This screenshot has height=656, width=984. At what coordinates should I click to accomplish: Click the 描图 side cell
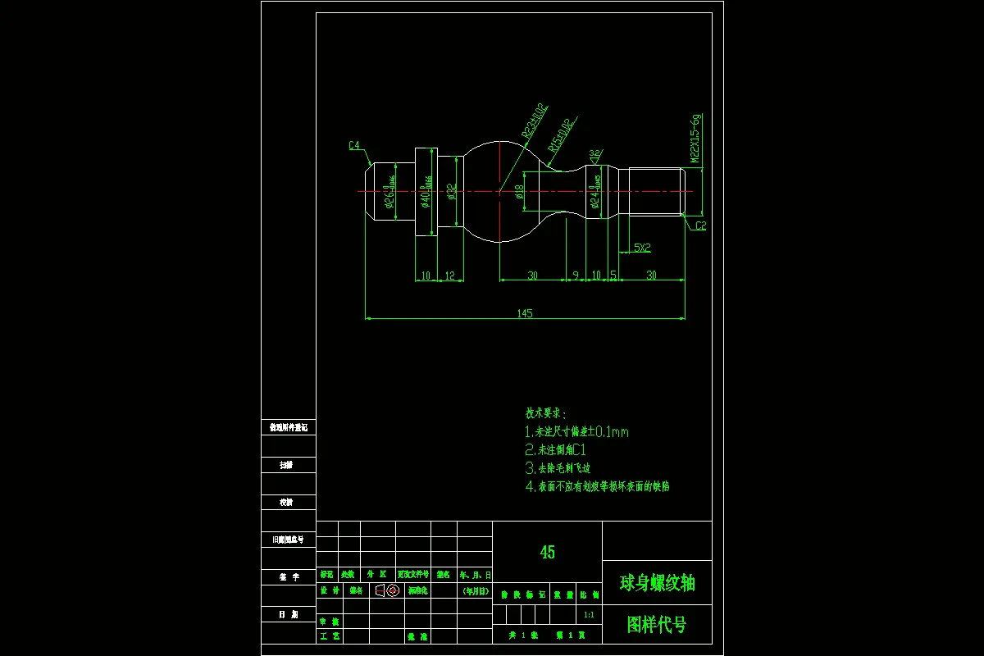click(x=289, y=465)
